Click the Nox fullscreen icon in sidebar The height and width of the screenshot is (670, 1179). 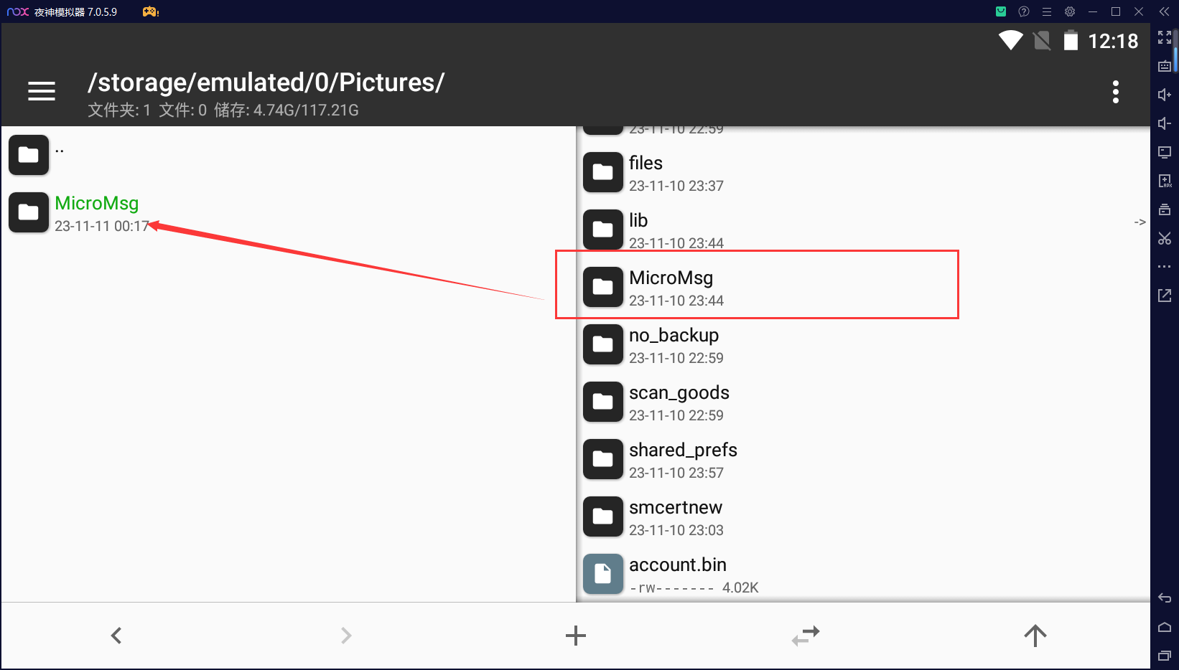tap(1165, 37)
